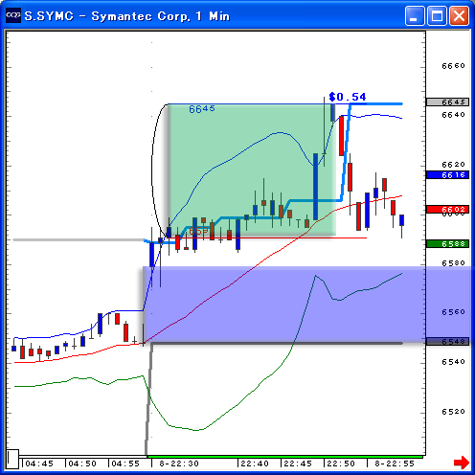The height and width of the screenshot is (475, 475).
Task: Click the blue 6645 label inside the green zone
Action: coord(202,109)
